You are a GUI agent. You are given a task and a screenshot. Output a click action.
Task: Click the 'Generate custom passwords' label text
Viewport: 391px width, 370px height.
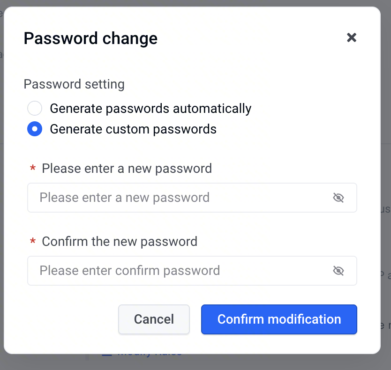point(133,129)
